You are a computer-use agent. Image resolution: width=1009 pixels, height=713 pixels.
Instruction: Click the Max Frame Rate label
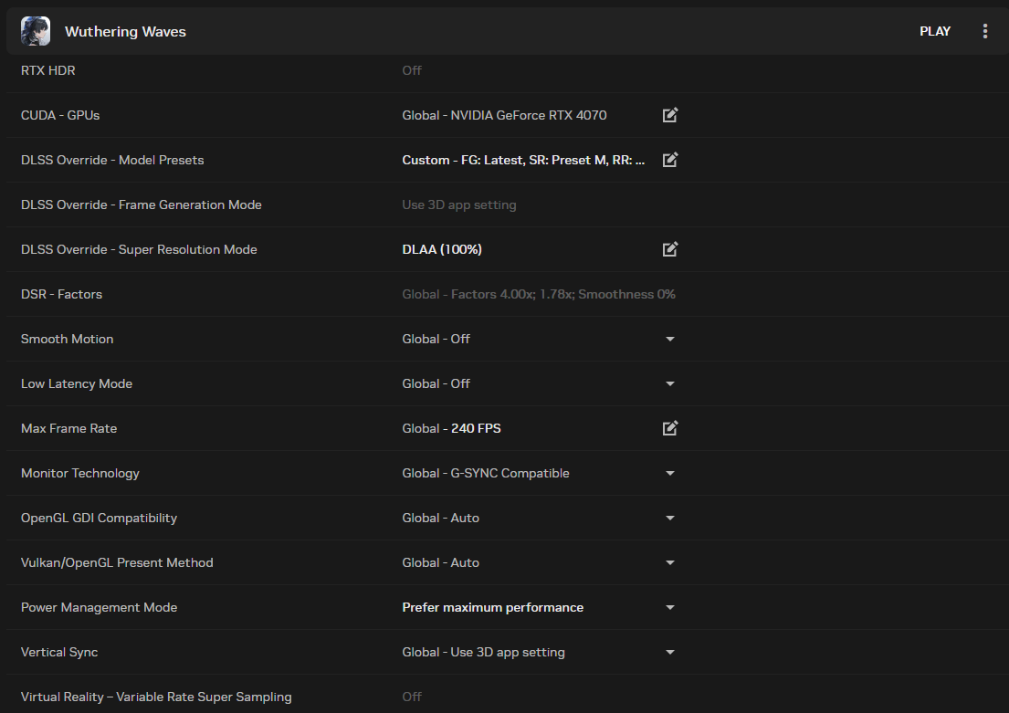(68, 428)
